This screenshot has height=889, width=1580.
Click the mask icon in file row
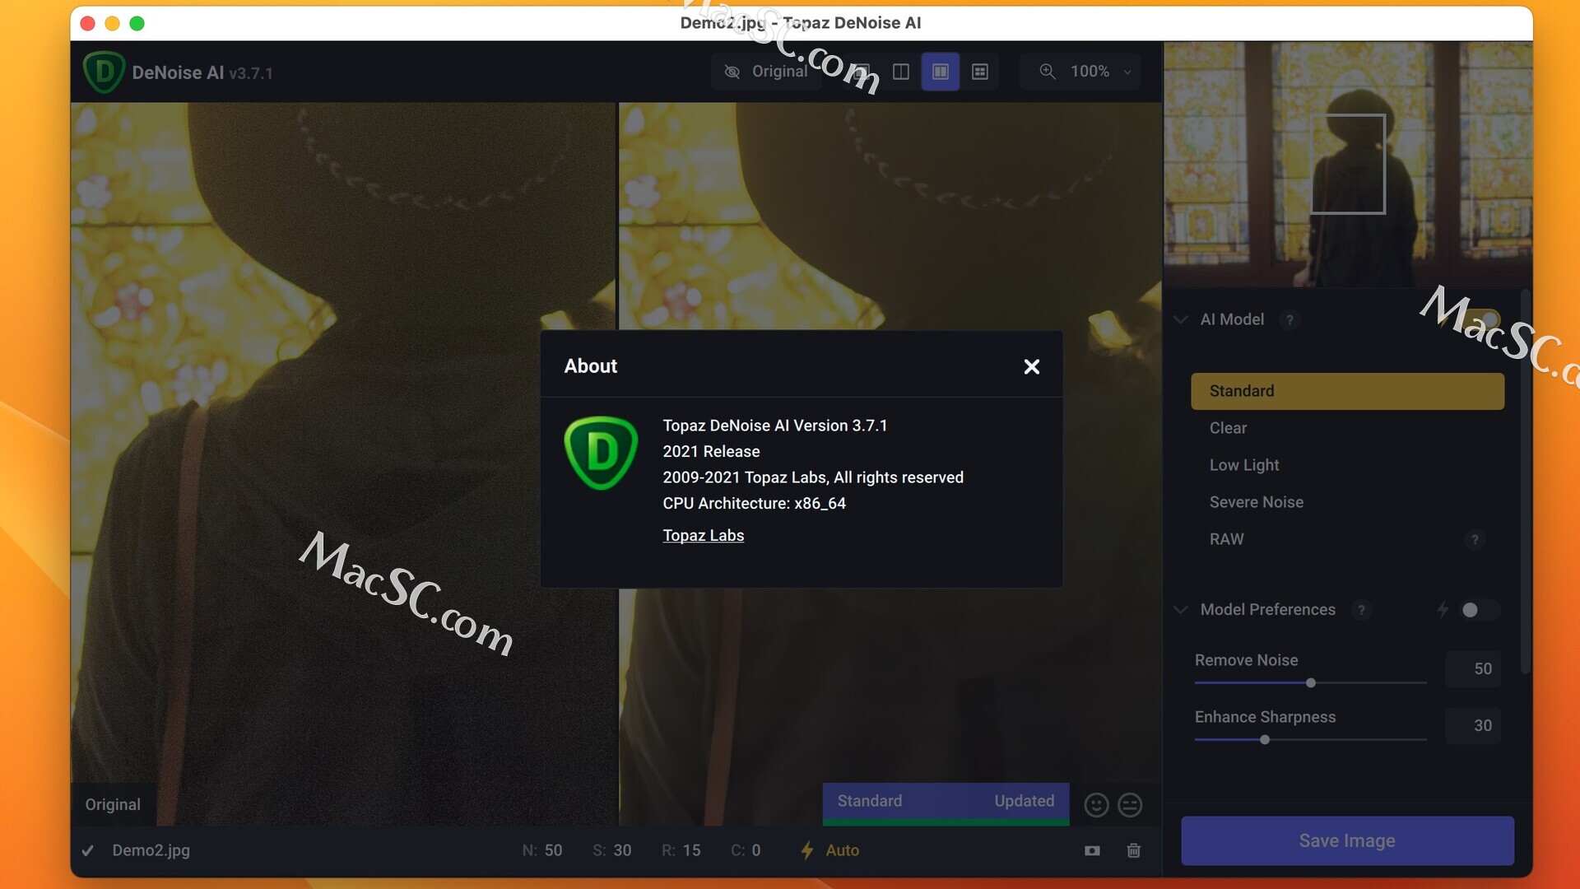click(x=1092, y=850)
